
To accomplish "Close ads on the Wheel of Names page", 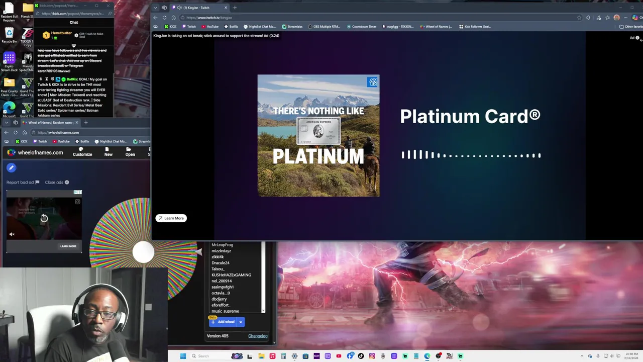I will (57, 183).
